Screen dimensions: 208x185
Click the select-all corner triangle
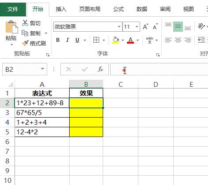click(x=10, y=84)
